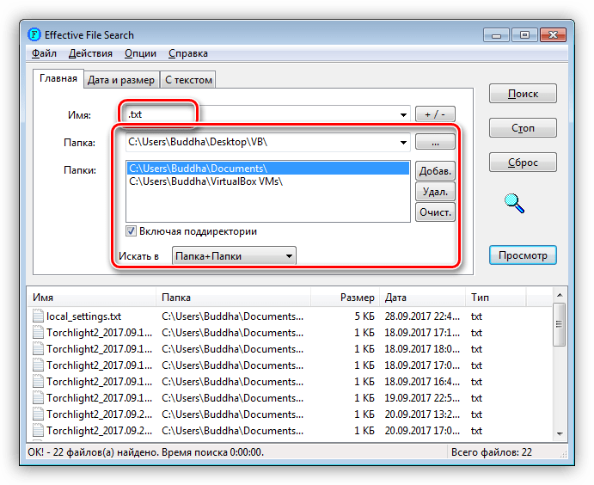Click the Поиск button
Screen dimensions: 594x485
click(523, 94)
